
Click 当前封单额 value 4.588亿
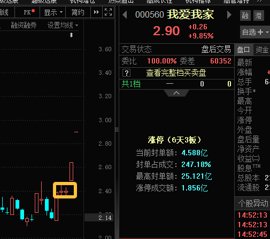point(195,153)
